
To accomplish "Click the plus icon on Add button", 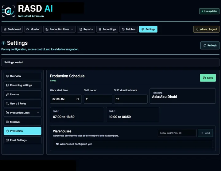I will pos(202,133).
